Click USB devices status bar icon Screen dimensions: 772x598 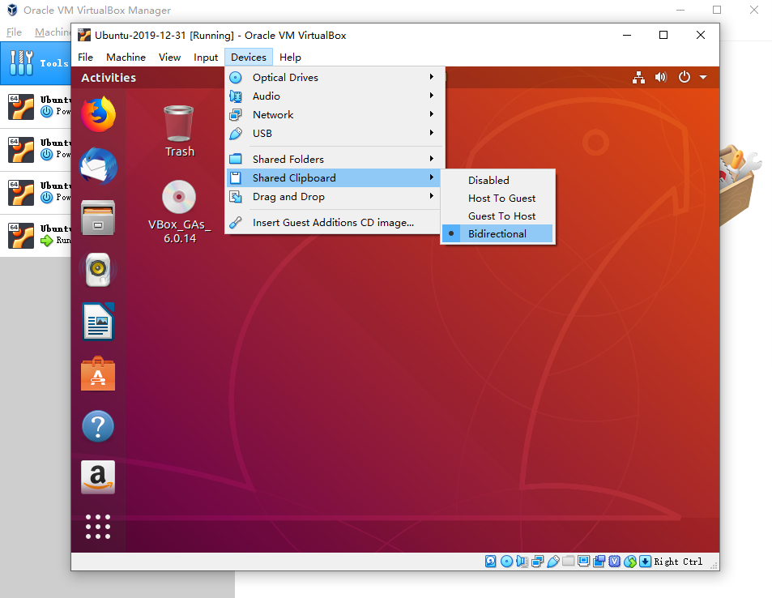[x=553, y=561]
